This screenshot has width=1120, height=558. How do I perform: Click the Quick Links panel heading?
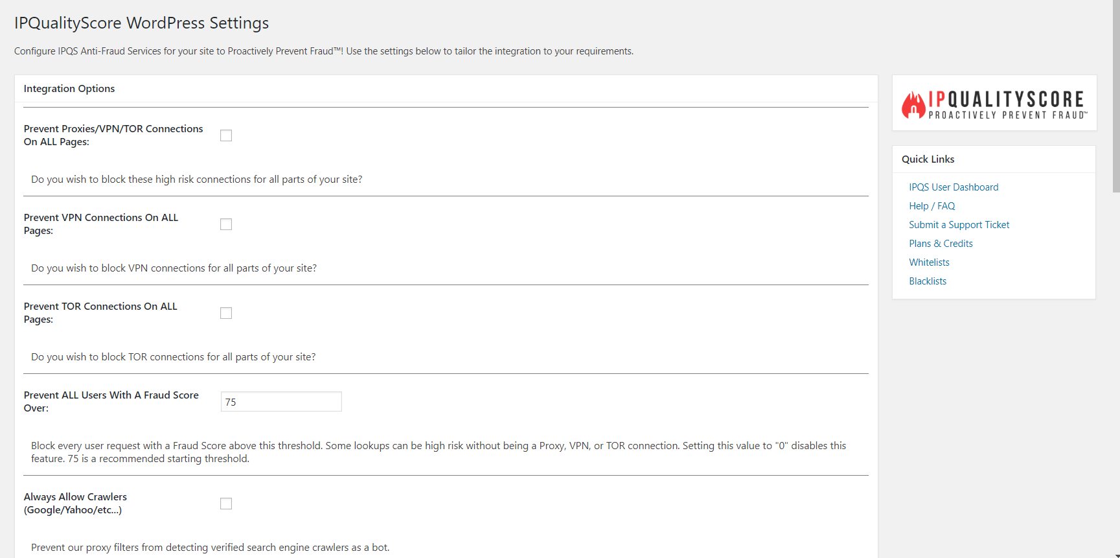coord(928,159)
